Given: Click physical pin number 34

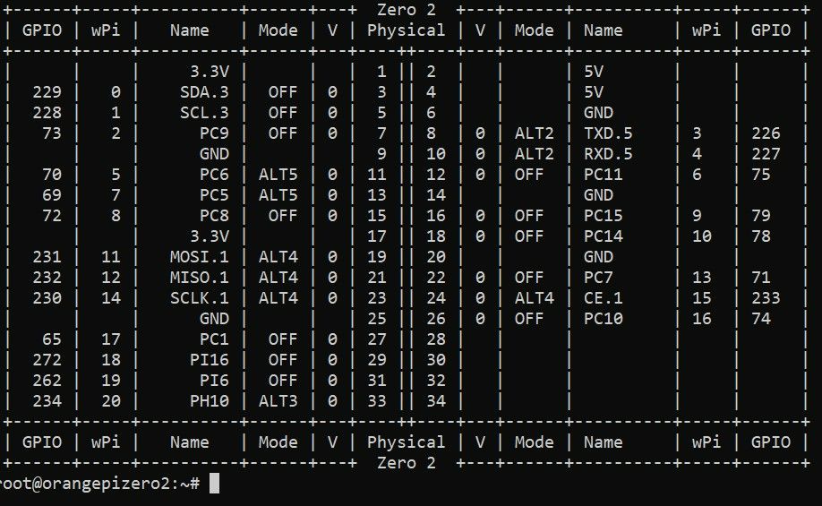Looking at the screenshot, I should click(436, 401).
